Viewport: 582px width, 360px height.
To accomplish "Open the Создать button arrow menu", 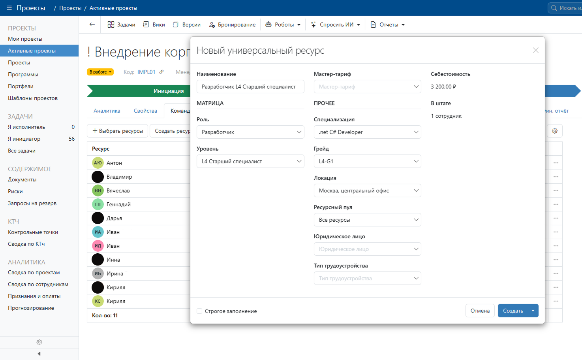I will (533, 311).
